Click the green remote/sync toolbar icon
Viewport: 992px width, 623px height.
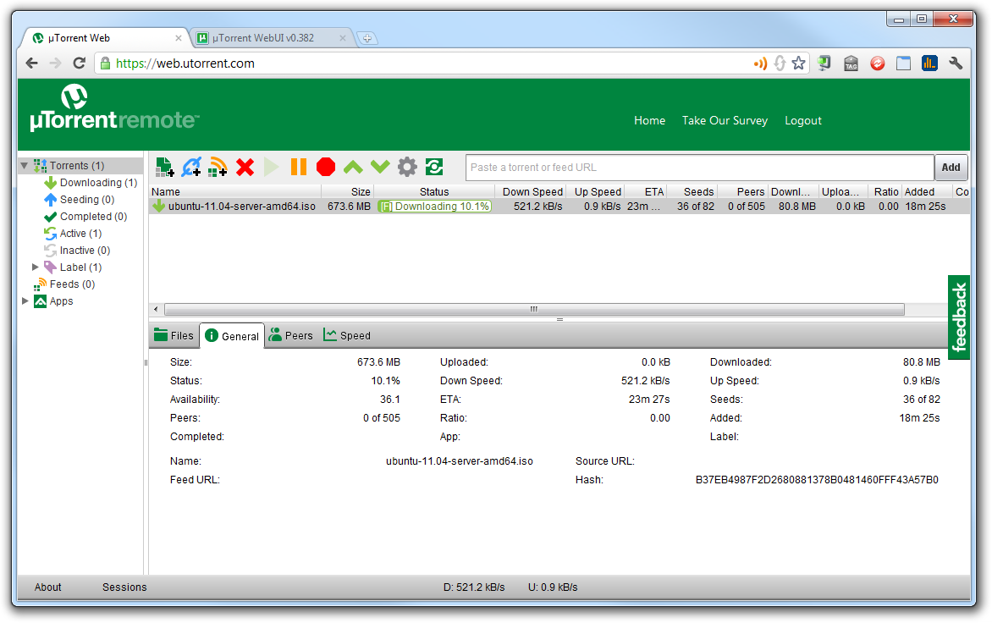[434, 167]
